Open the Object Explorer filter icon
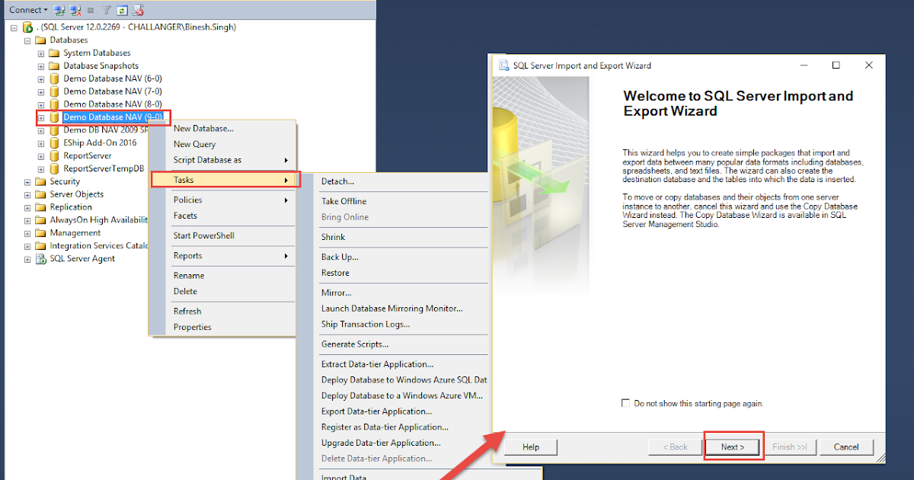Image resolution: width=914 pixels, height=480 pixels. 106,10
